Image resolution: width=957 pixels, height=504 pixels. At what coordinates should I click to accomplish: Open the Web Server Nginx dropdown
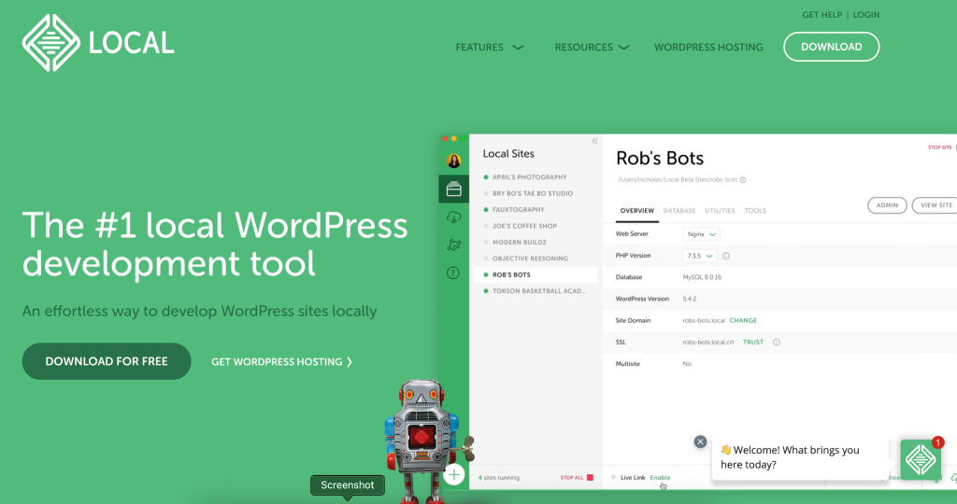701,234
